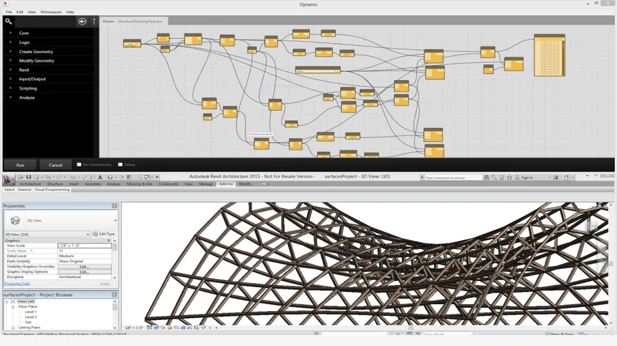Click the house icon in Properties type selector
Image resolution: width=617 pixels, height=346 pixels.
coord(15,220)
